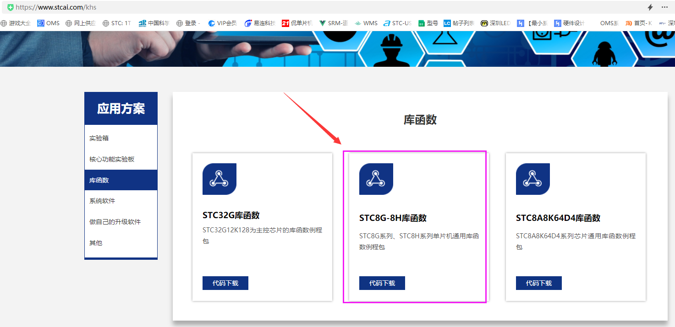Open the 帖子列表 bookmark

coord(459,23)
